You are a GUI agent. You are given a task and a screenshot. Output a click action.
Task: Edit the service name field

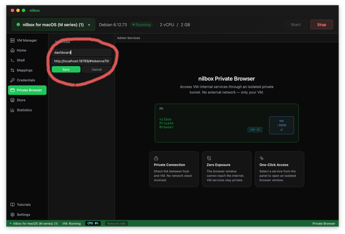(x=81, y=52)
